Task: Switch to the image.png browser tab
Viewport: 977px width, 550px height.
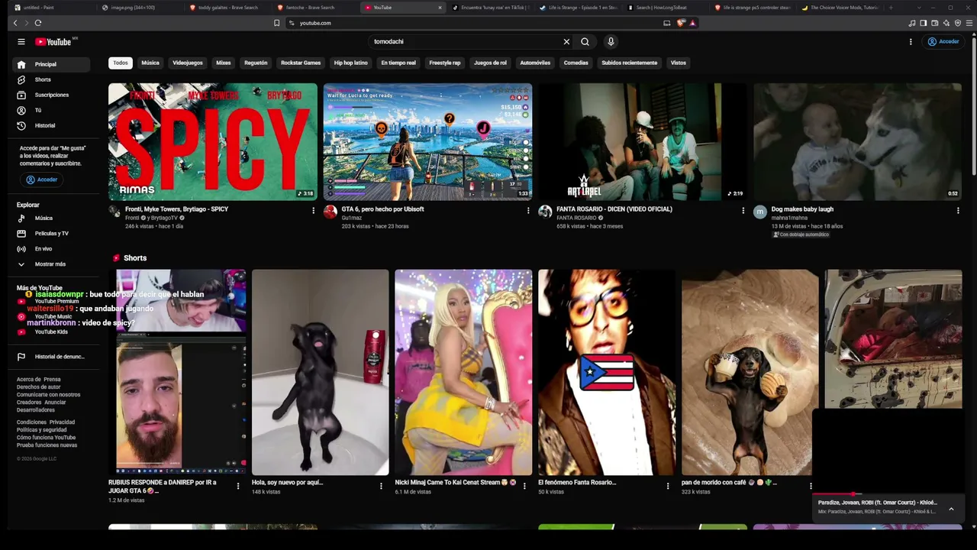Action: (139, 8)
